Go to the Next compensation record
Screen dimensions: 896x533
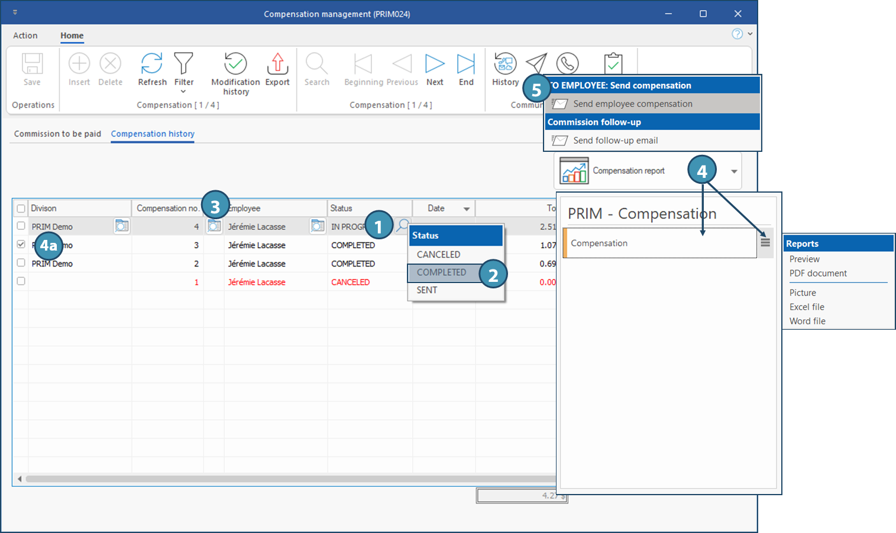435,64
